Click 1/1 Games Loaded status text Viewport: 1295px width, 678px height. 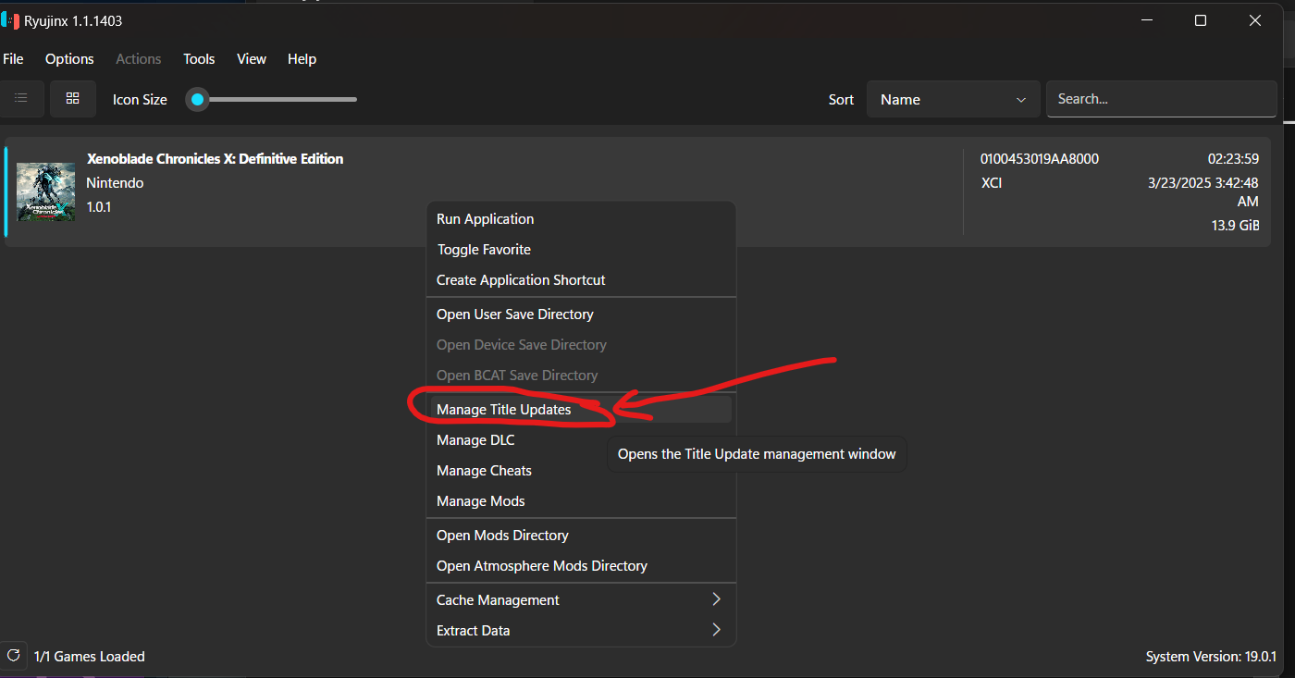[x=90, y=657]
